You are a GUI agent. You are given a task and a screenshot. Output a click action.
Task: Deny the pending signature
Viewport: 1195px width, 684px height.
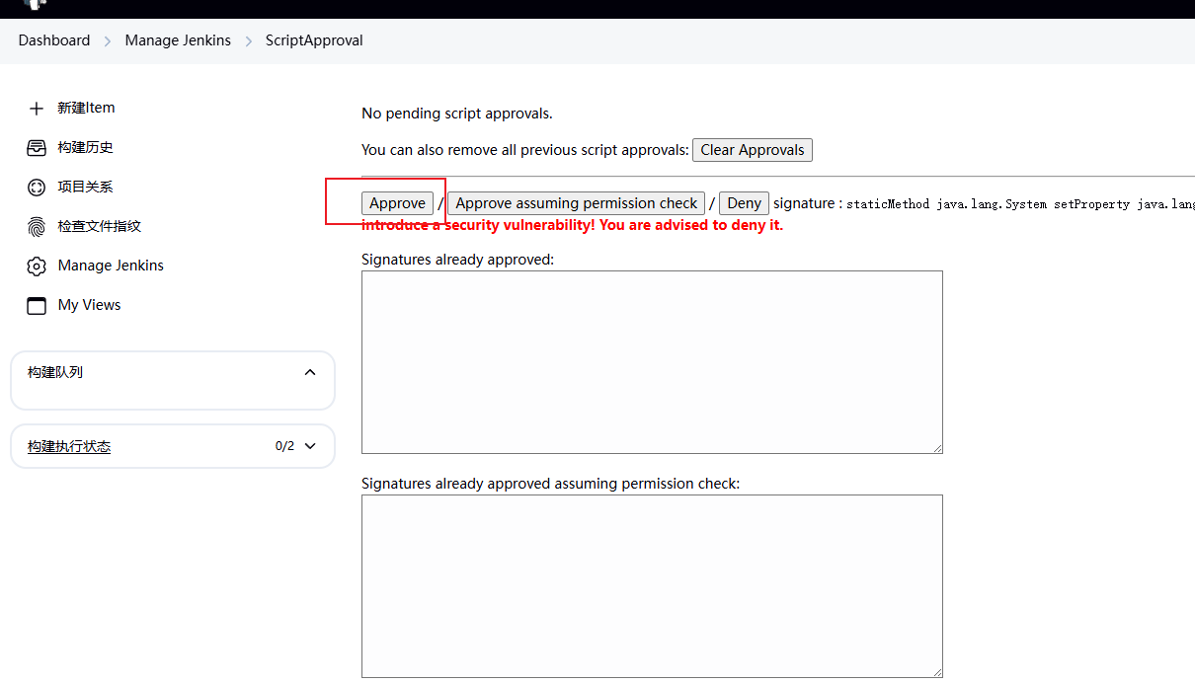coord(744,203)
